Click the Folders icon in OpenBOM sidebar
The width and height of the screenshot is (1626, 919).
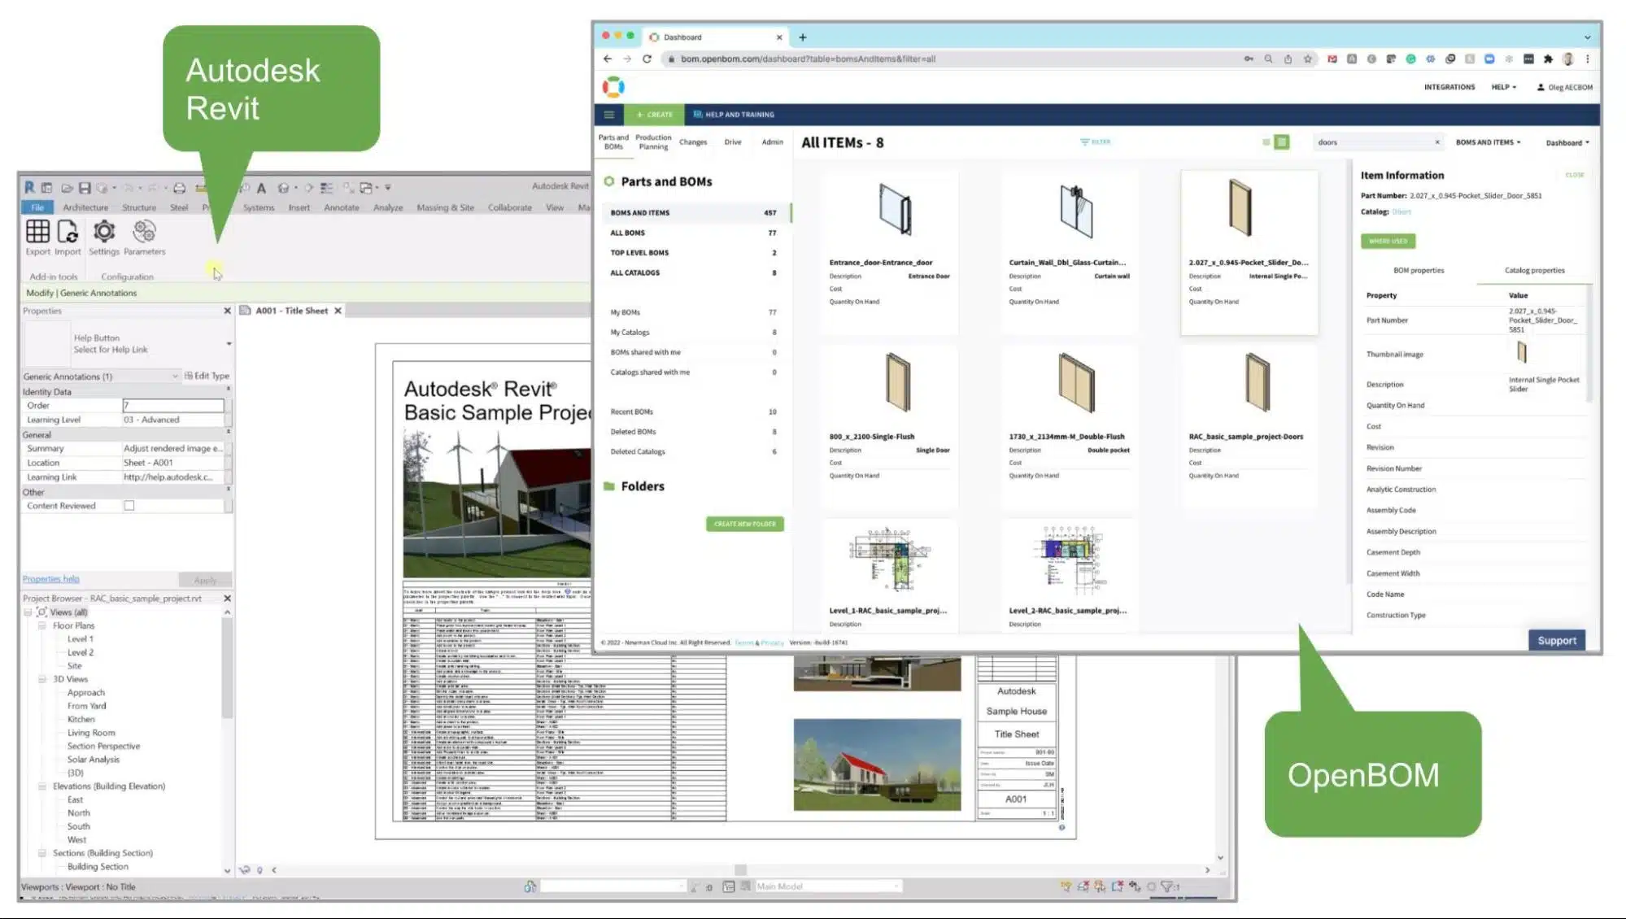click(608, 486)
